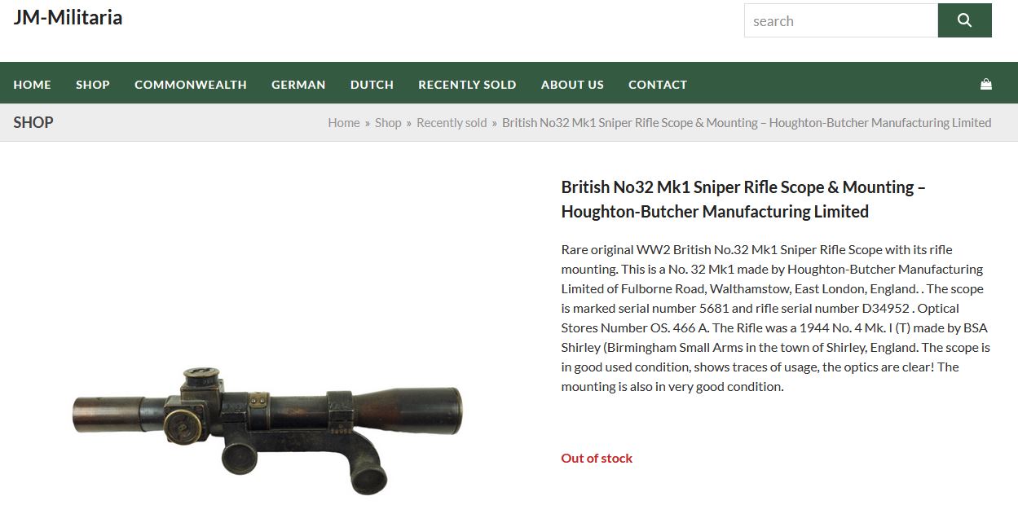This screenshot has width=1018, height=514.
Task: Select the DUTCH navigation item
Action: (x=372, y=85)
